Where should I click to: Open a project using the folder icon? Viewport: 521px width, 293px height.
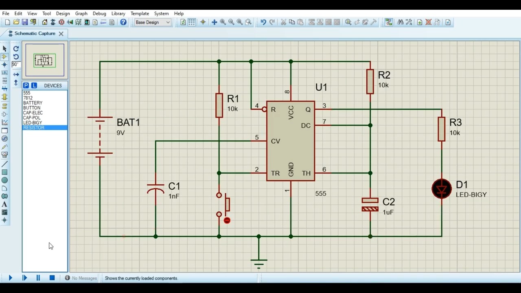[x=16, y=22]
